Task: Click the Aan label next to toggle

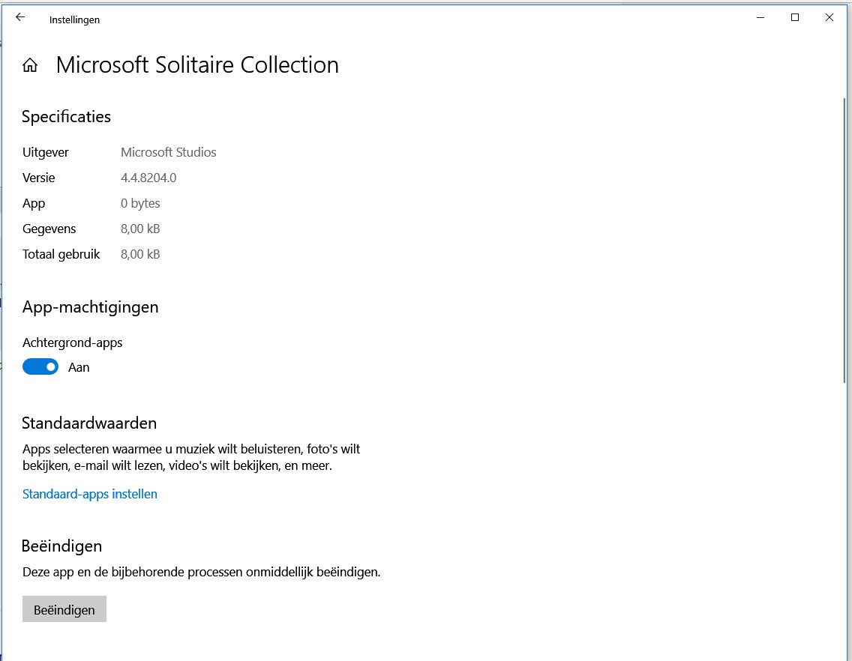Action: pos(79,368)
